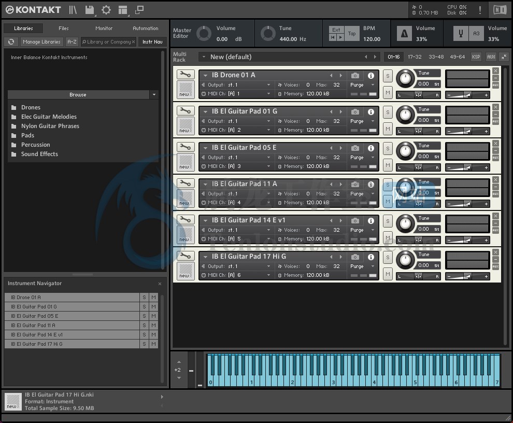Open the workspace layout panel icon
The height and width of the screenshot is (423, 513).
(x=123, y=10)
